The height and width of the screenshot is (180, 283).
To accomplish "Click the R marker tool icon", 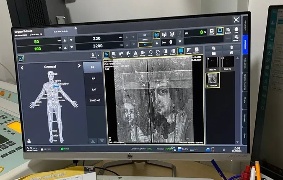I will 121,54.
